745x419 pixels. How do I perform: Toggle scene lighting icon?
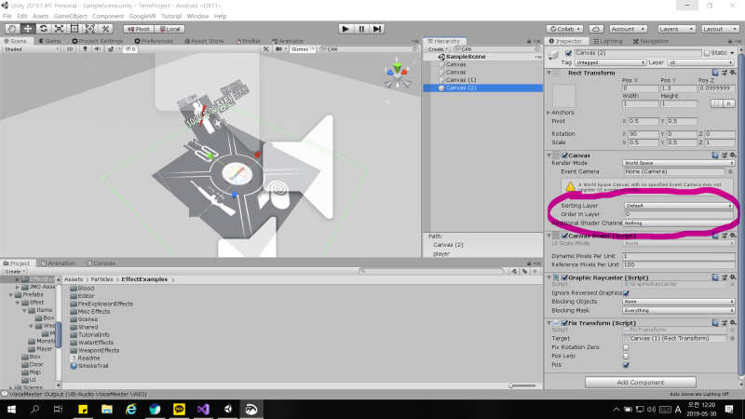tap(85, 49)
